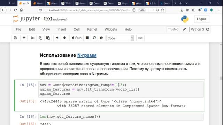
Task: Go to the browser home page
Action: click(x=21, y=10)
